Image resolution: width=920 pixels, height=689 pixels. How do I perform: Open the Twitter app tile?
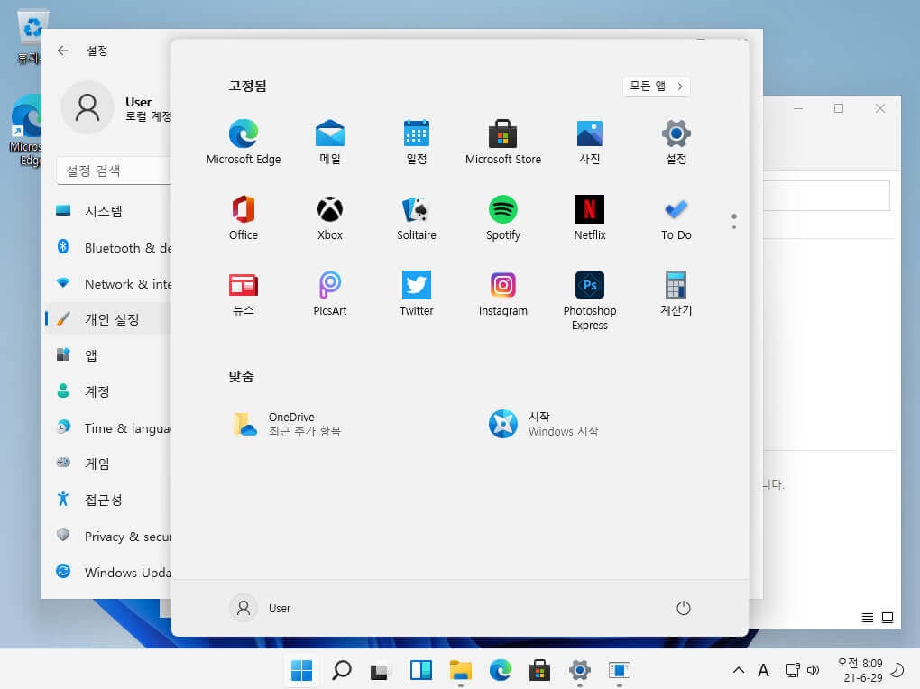(x=416, y=293)
